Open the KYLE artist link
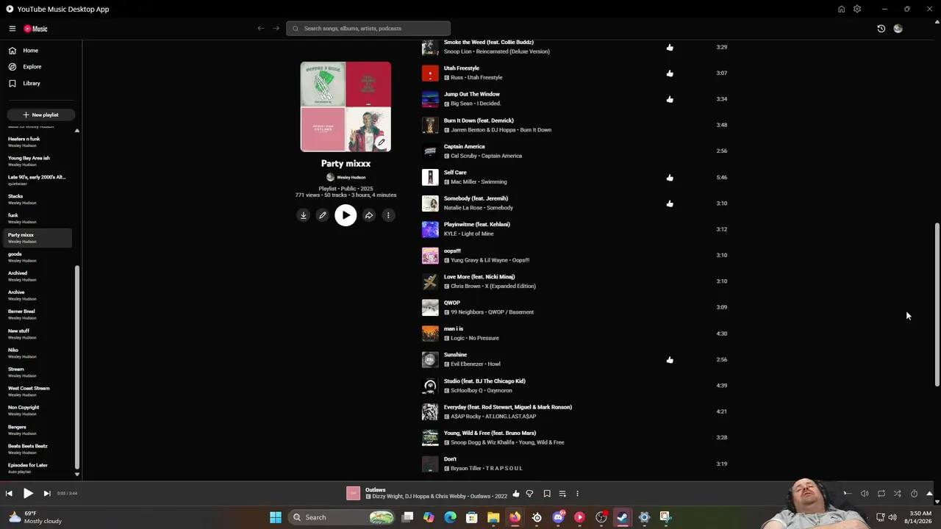 [x=451, y=234]
